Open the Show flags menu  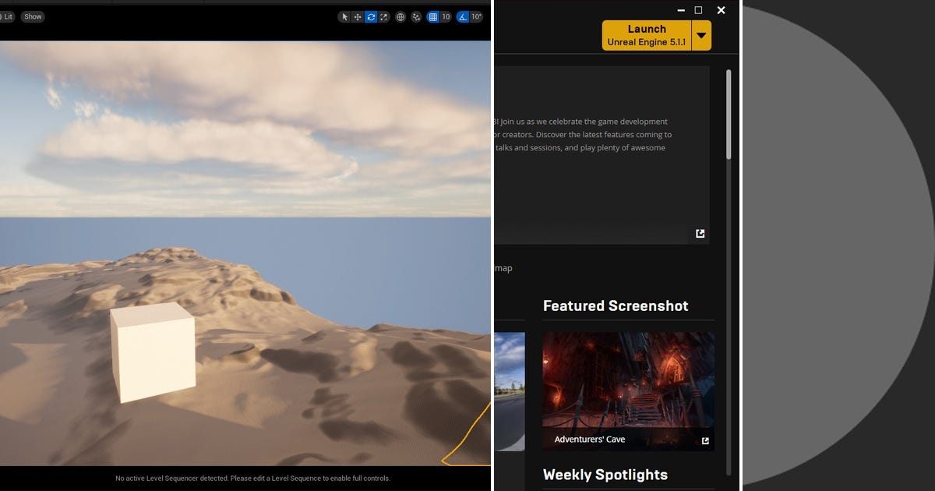point(32,16)
